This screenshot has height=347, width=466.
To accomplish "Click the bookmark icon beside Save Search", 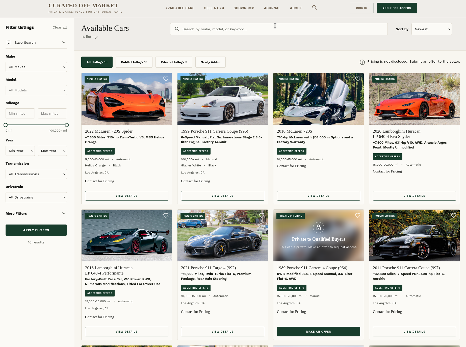I will pyautogui.click(x=9, y=42).
